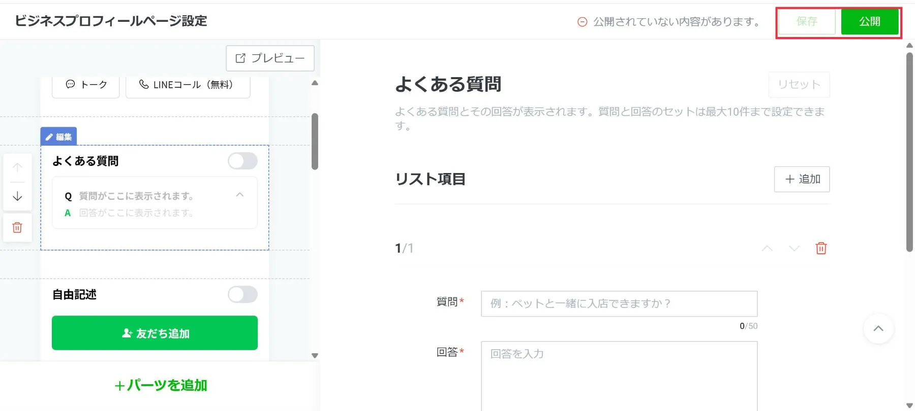The height and width of the screenshot is (411, 915).
Task: Click the main page scroll-down arrow
Action: tap(909, 405)
